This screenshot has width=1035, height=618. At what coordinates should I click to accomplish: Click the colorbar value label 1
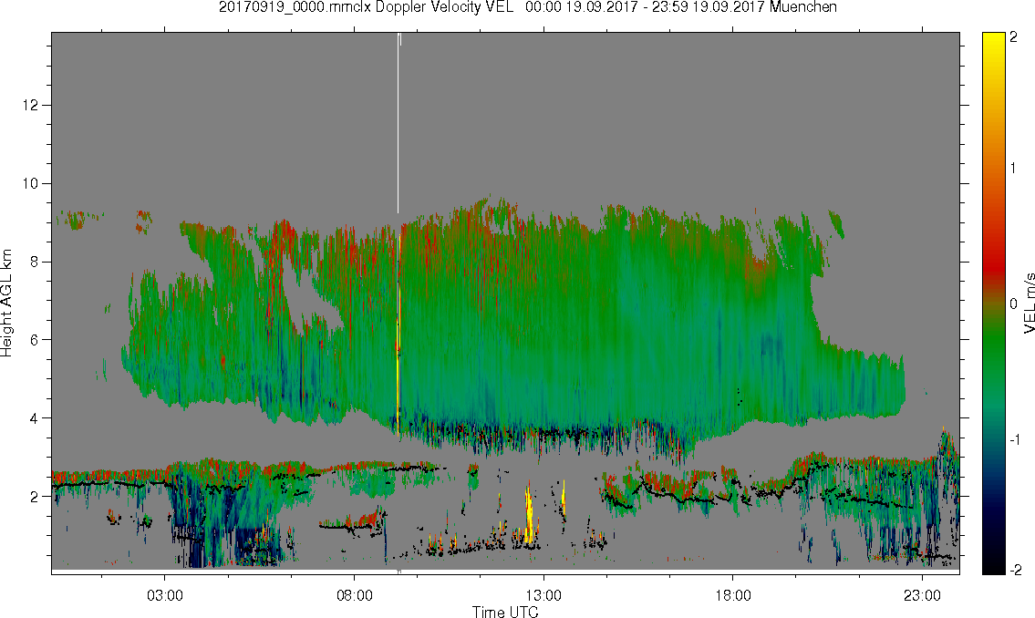[x=1013, y=169]
